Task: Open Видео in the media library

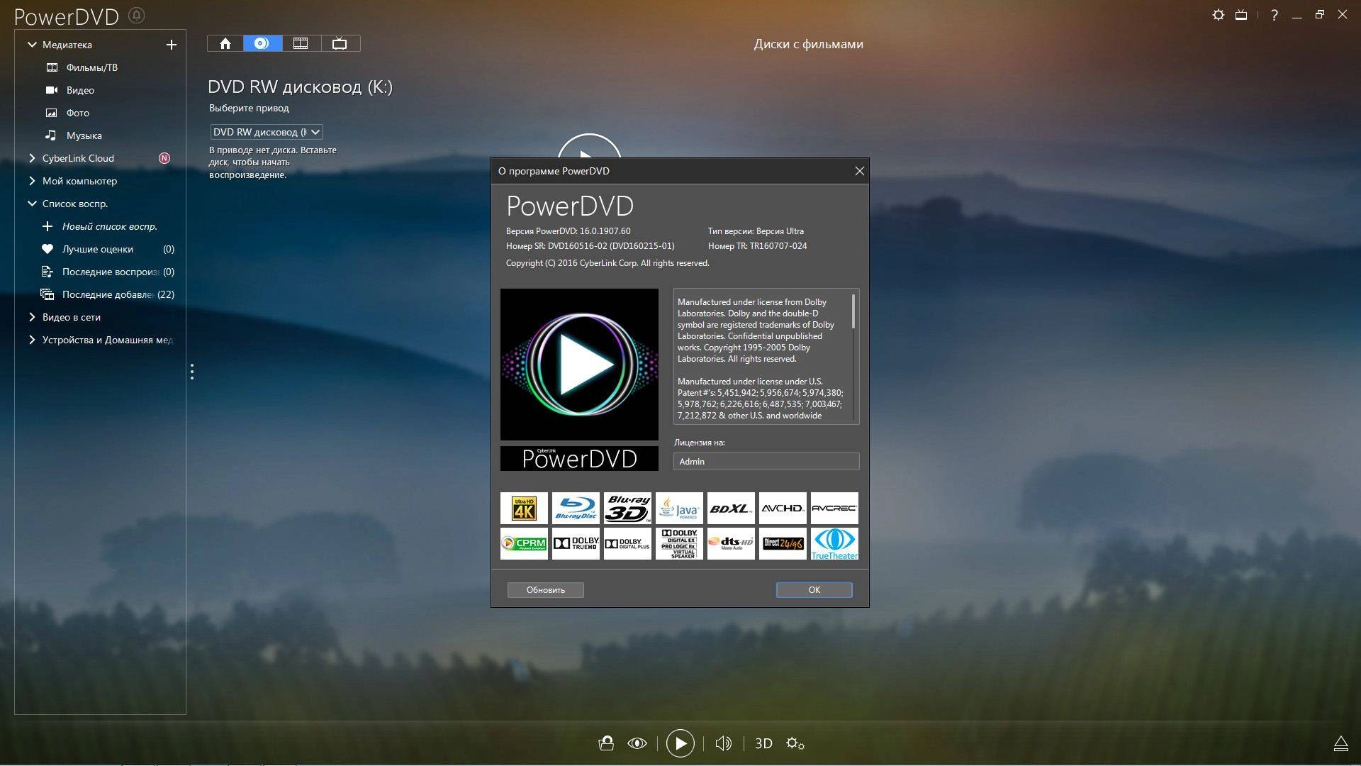Action: click(80, 90)
